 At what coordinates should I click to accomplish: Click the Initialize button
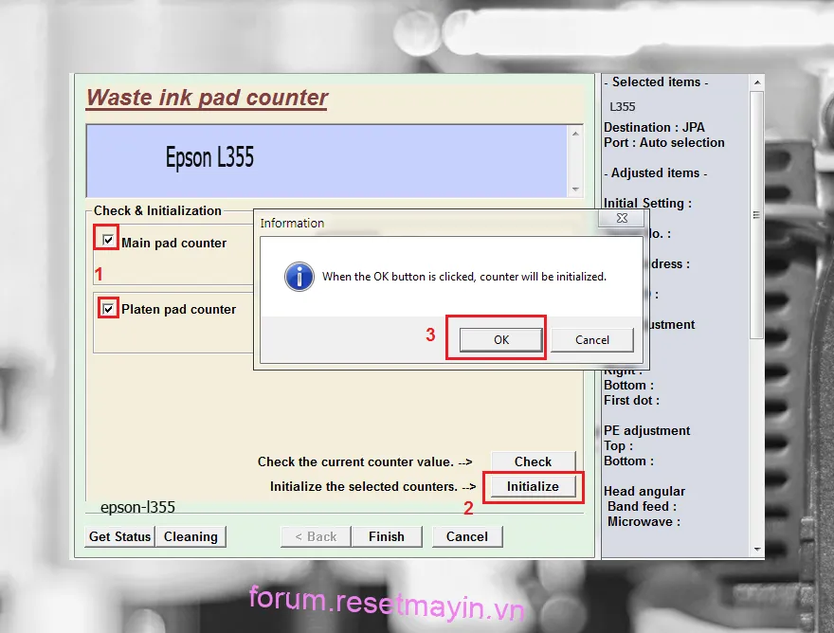(533, 486)
